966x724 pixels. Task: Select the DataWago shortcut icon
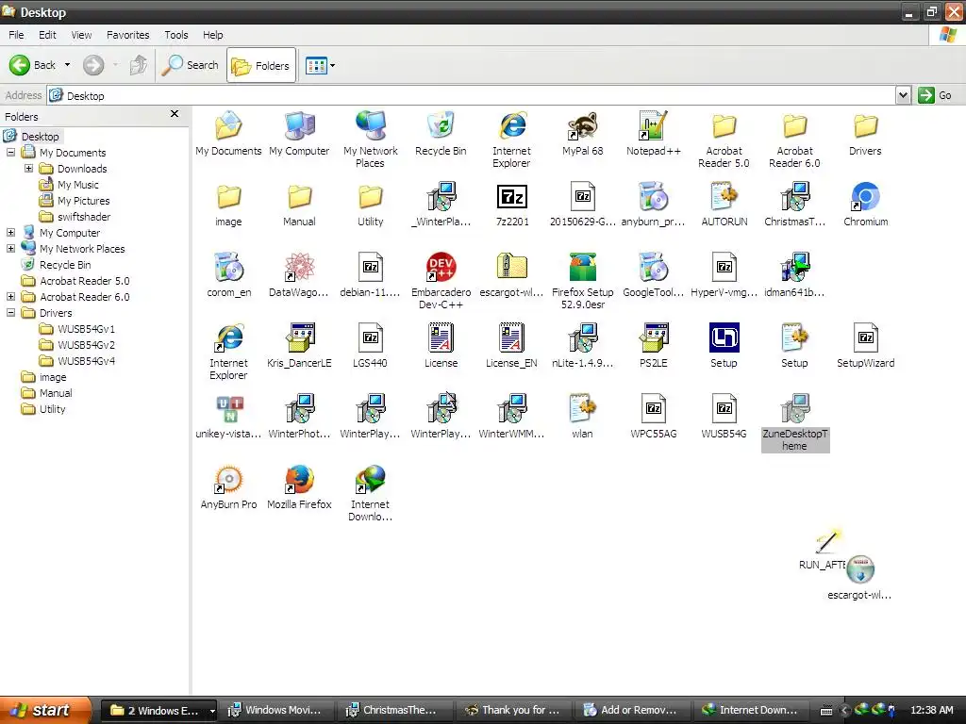(x=299, y=267)
